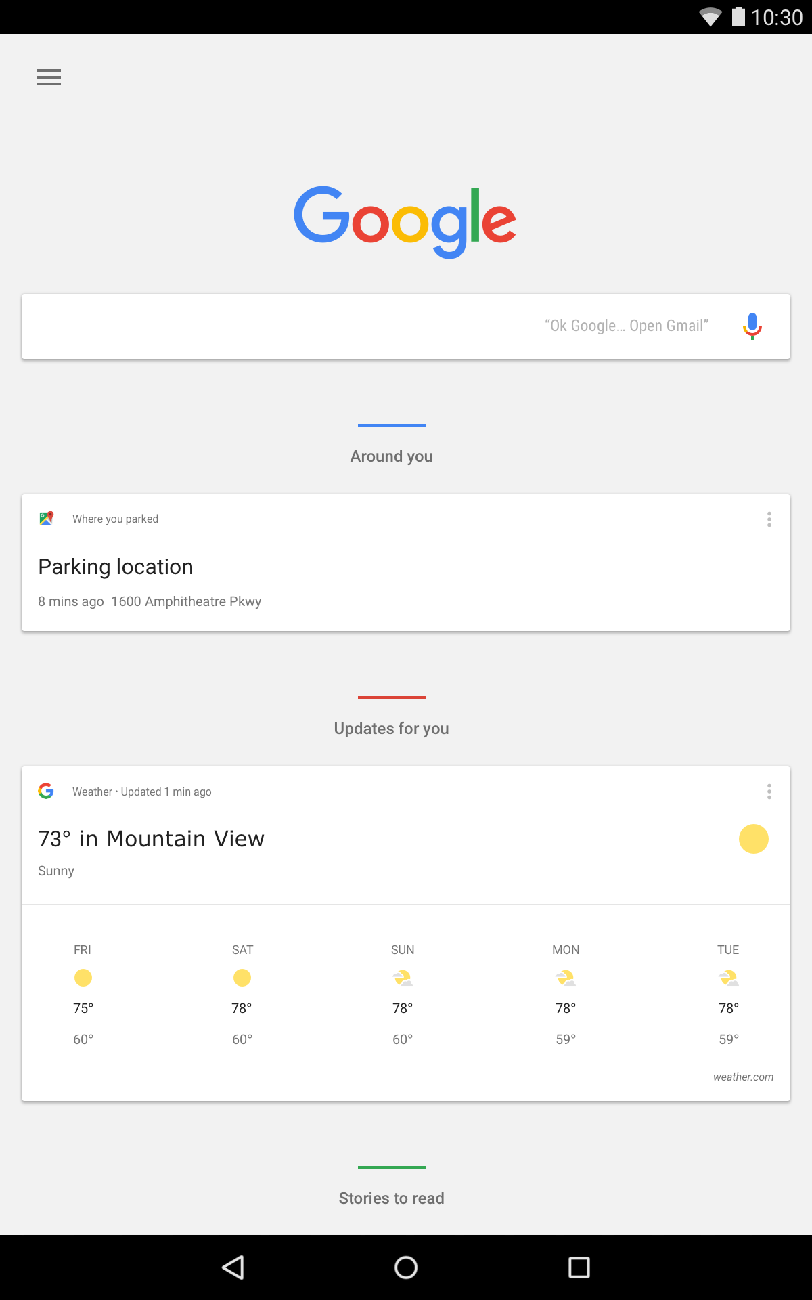
Task: Expand the navigation drawer with hamburger icon
Action: point(48,77)
